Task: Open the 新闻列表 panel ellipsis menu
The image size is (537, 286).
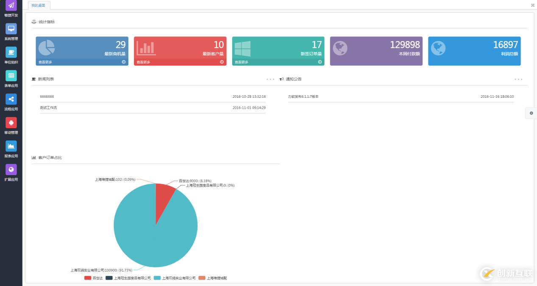Action: 270,79
